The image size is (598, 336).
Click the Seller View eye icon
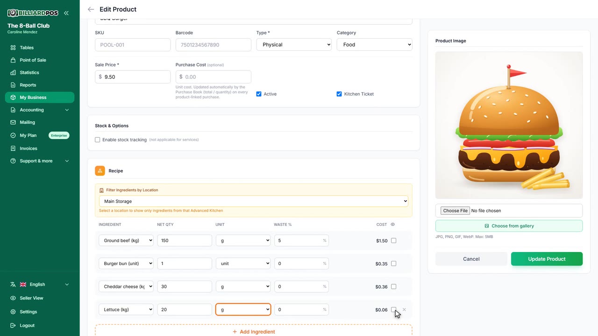coord(13,298)
